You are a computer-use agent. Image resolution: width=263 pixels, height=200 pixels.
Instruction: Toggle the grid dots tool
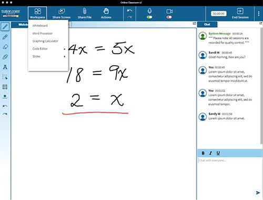click(5, 87)
